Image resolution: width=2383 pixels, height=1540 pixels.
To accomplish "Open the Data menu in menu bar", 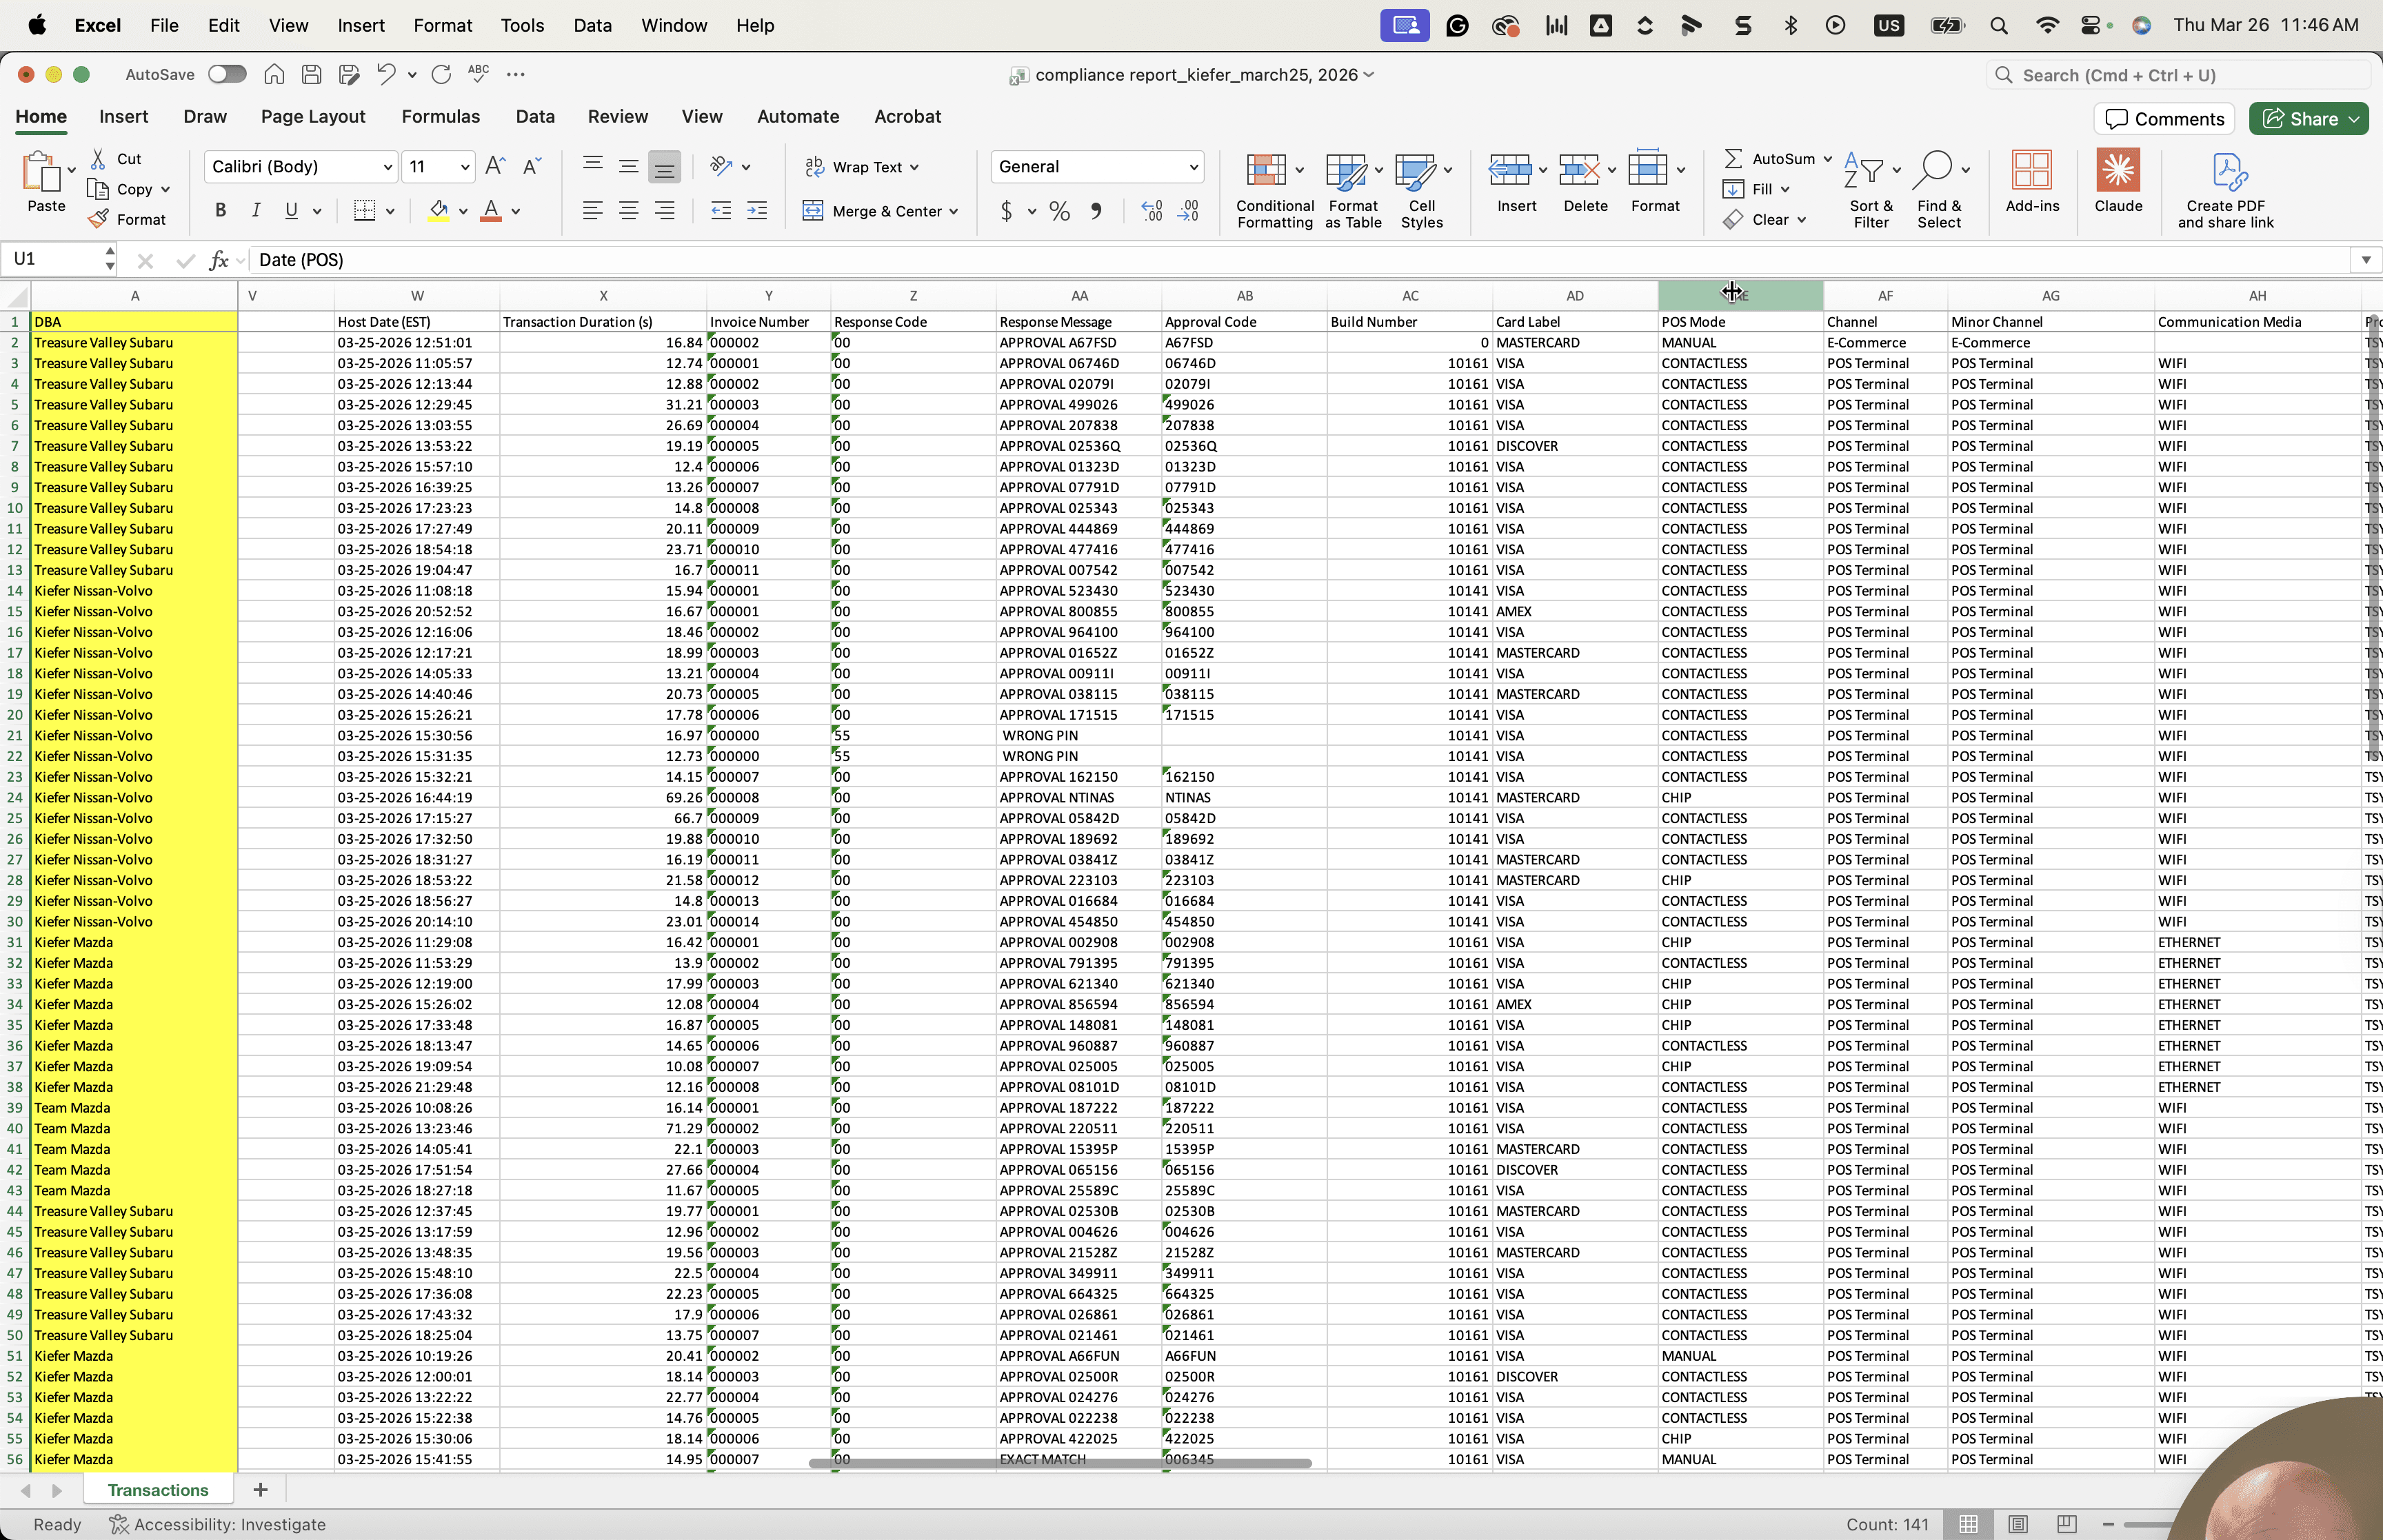I will click(x=592, y=26).
